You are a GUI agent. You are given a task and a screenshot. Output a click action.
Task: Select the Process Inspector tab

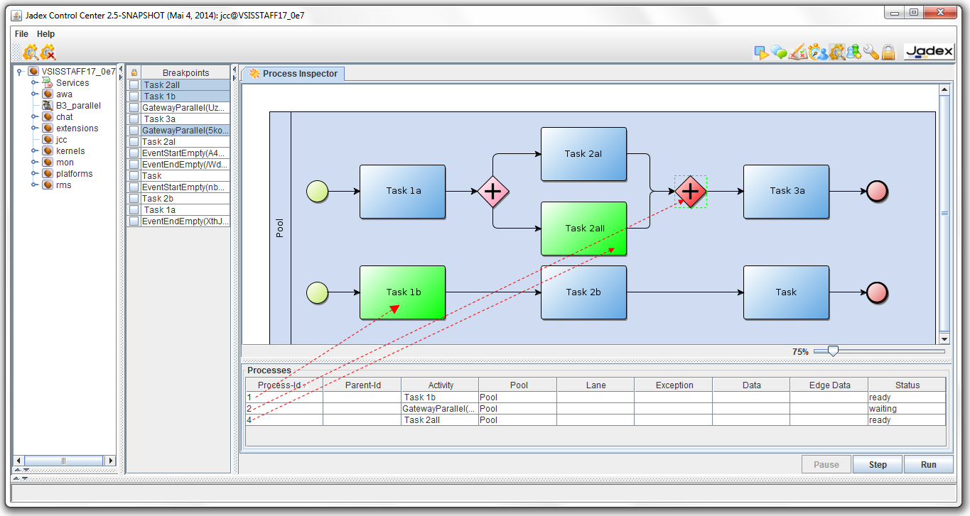(x=293, y=73)
